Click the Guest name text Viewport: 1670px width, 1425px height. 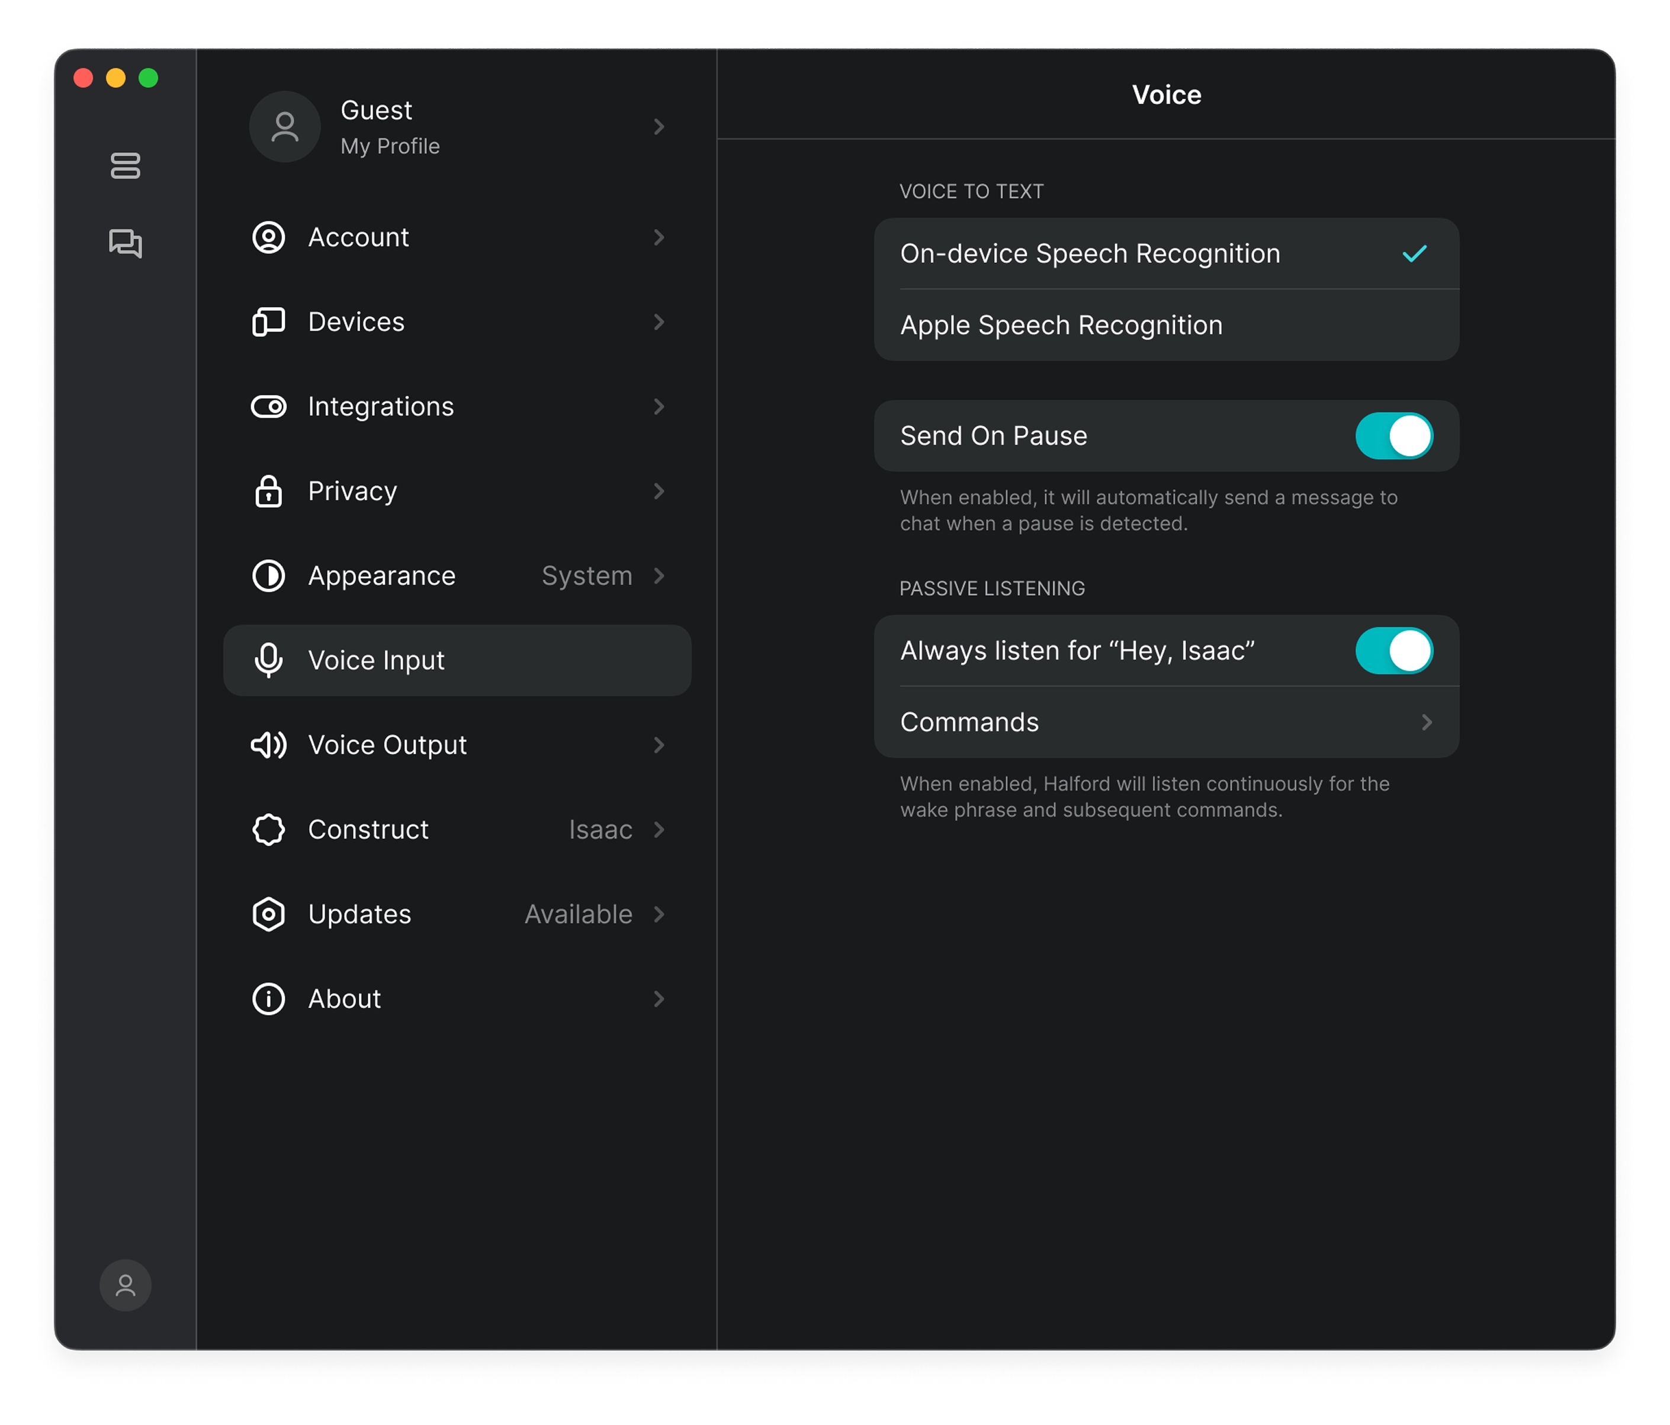tap(377, 110)
